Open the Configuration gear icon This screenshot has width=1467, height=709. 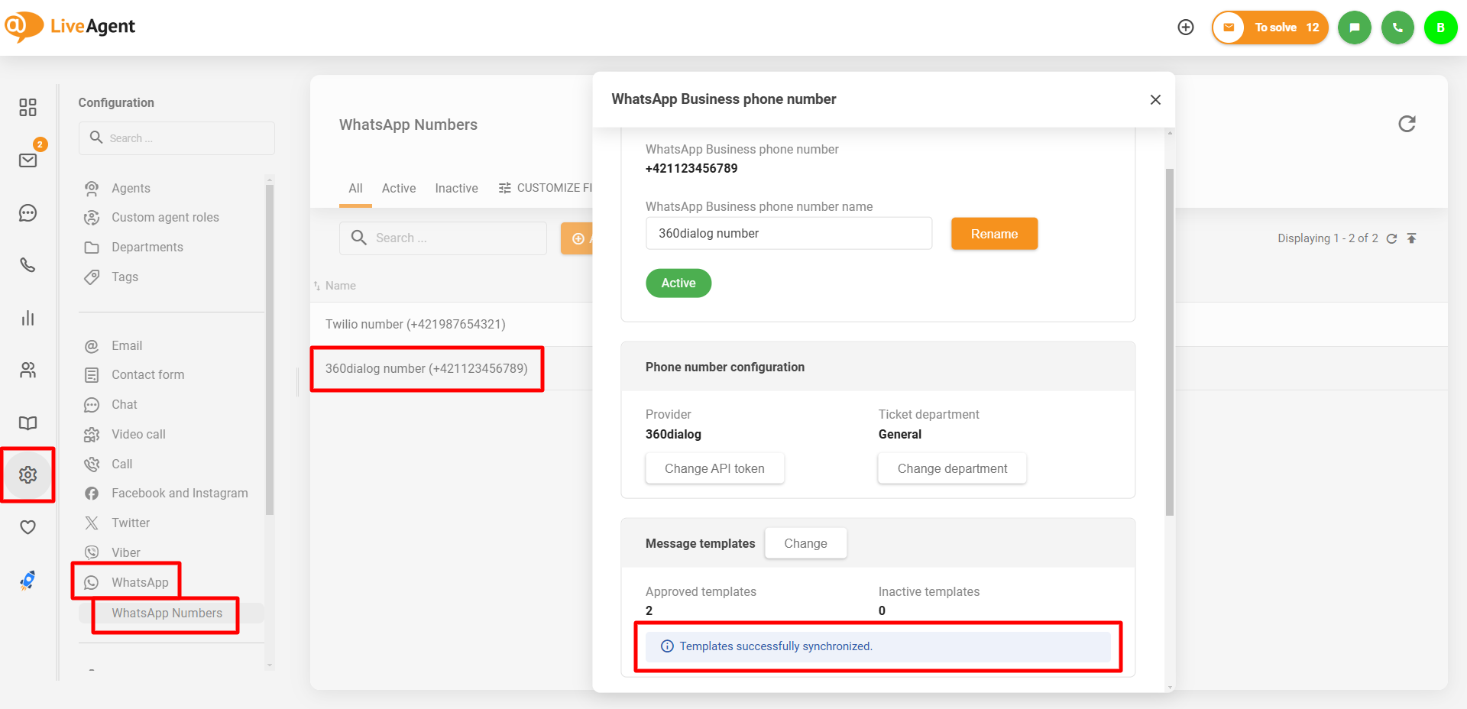[x=28, y=475]
